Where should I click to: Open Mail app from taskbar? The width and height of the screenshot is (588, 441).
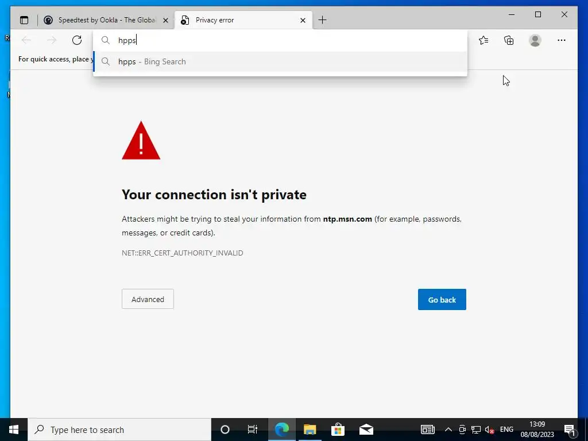(x=366, y=430)
